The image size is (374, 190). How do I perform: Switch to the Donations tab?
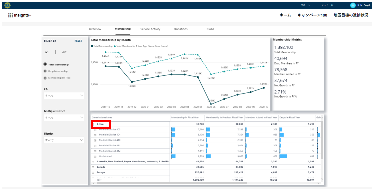(x=181, y=29)
